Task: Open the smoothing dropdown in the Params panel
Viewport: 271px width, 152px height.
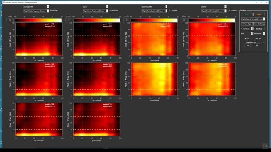Action: click(259, 33)
